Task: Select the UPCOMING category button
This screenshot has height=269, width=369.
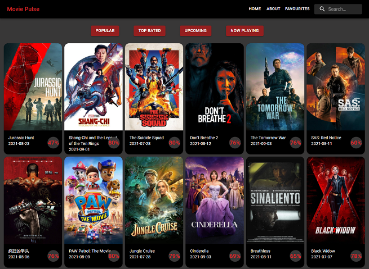Action: [x=195, y=31]
